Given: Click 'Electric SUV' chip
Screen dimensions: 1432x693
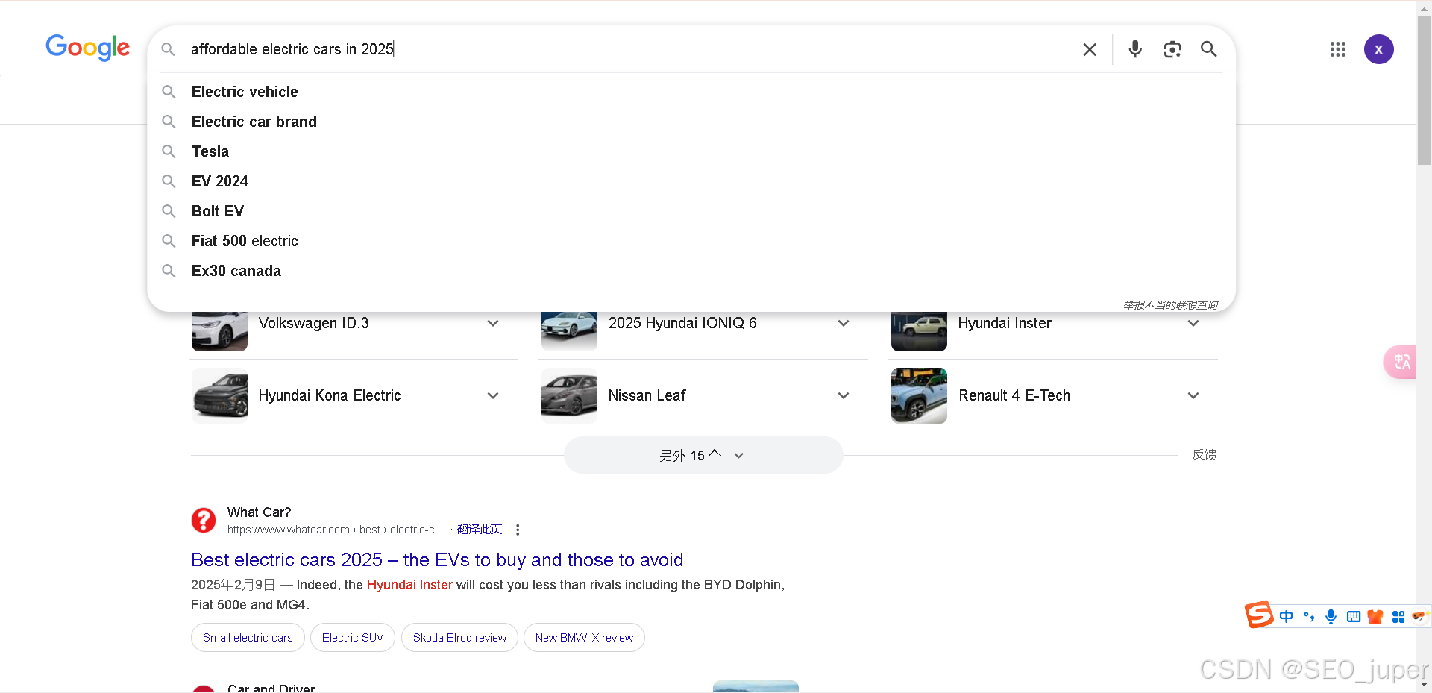Looking at the screenshot, I should [x=353, y=638].
